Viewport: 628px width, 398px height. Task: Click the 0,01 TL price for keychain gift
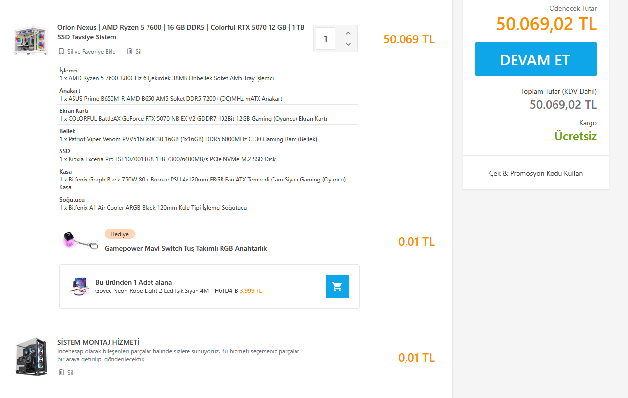click(x=416, y=242)
